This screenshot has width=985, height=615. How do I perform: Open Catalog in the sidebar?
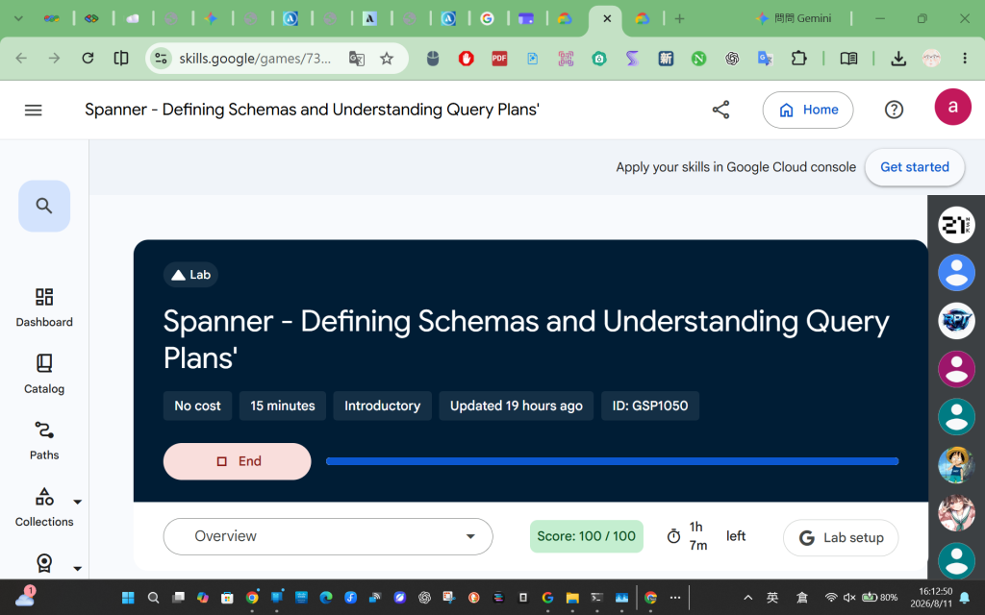(x=44, y=374)
